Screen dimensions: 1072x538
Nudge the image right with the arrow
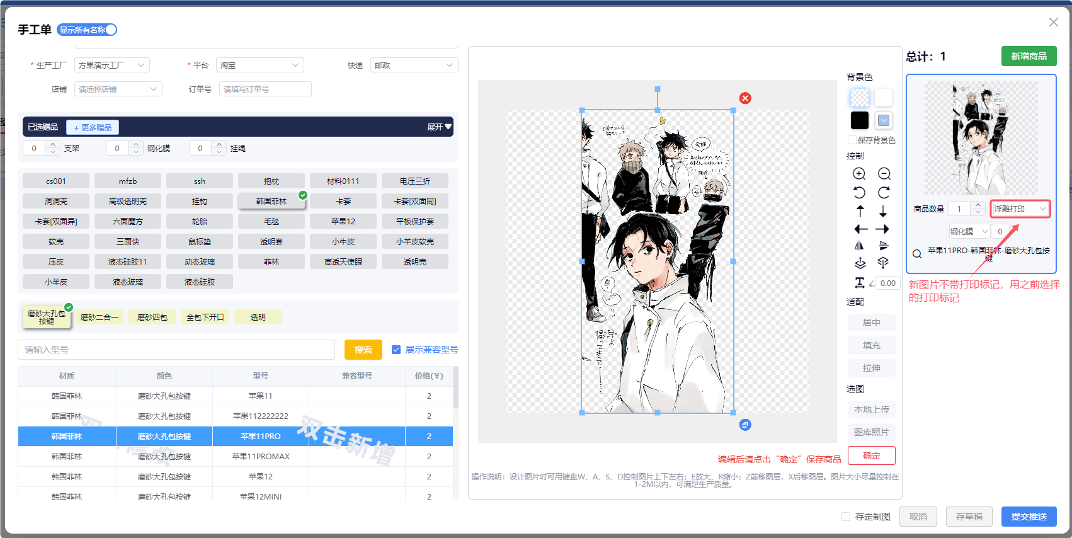882,229
